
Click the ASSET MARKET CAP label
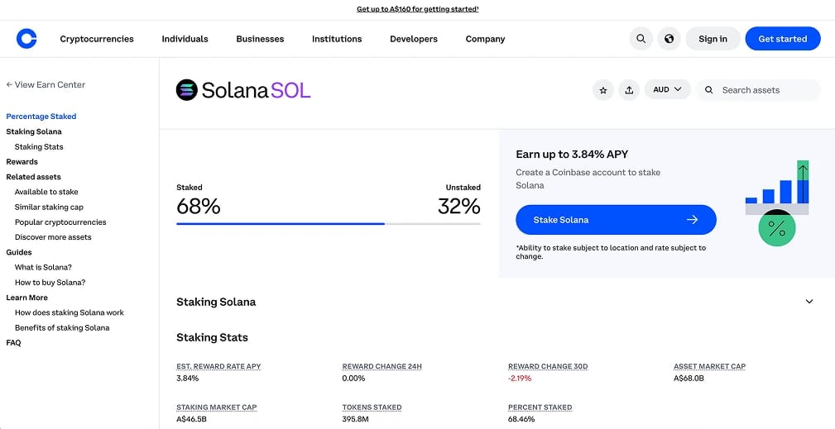[x=709, y=366]
